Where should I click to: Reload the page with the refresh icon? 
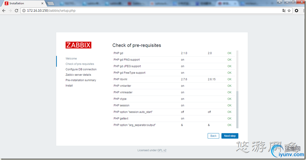pyautogui.click(x=16, y=10)
